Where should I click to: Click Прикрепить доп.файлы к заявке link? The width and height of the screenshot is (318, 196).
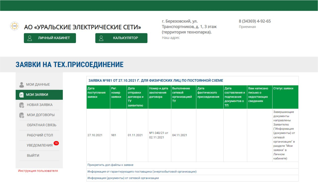[110, 165]
